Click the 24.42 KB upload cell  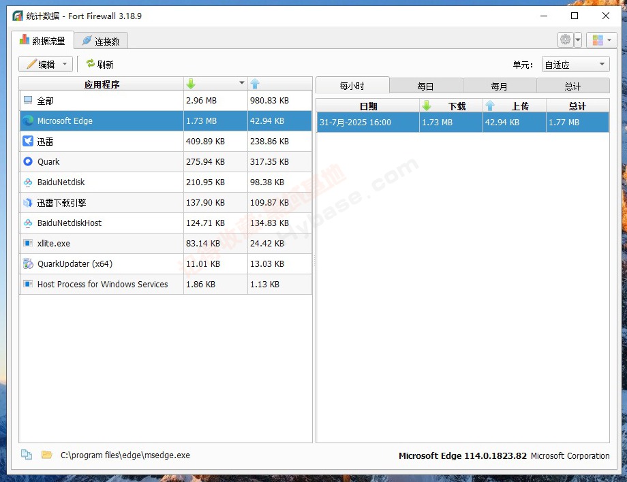tap(279, 243)
